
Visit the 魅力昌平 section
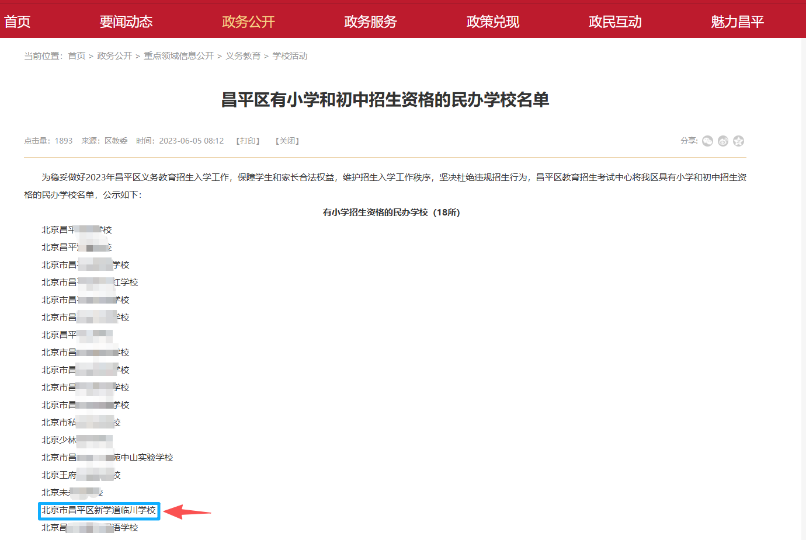pyautogui.click(x=737, y=22)
